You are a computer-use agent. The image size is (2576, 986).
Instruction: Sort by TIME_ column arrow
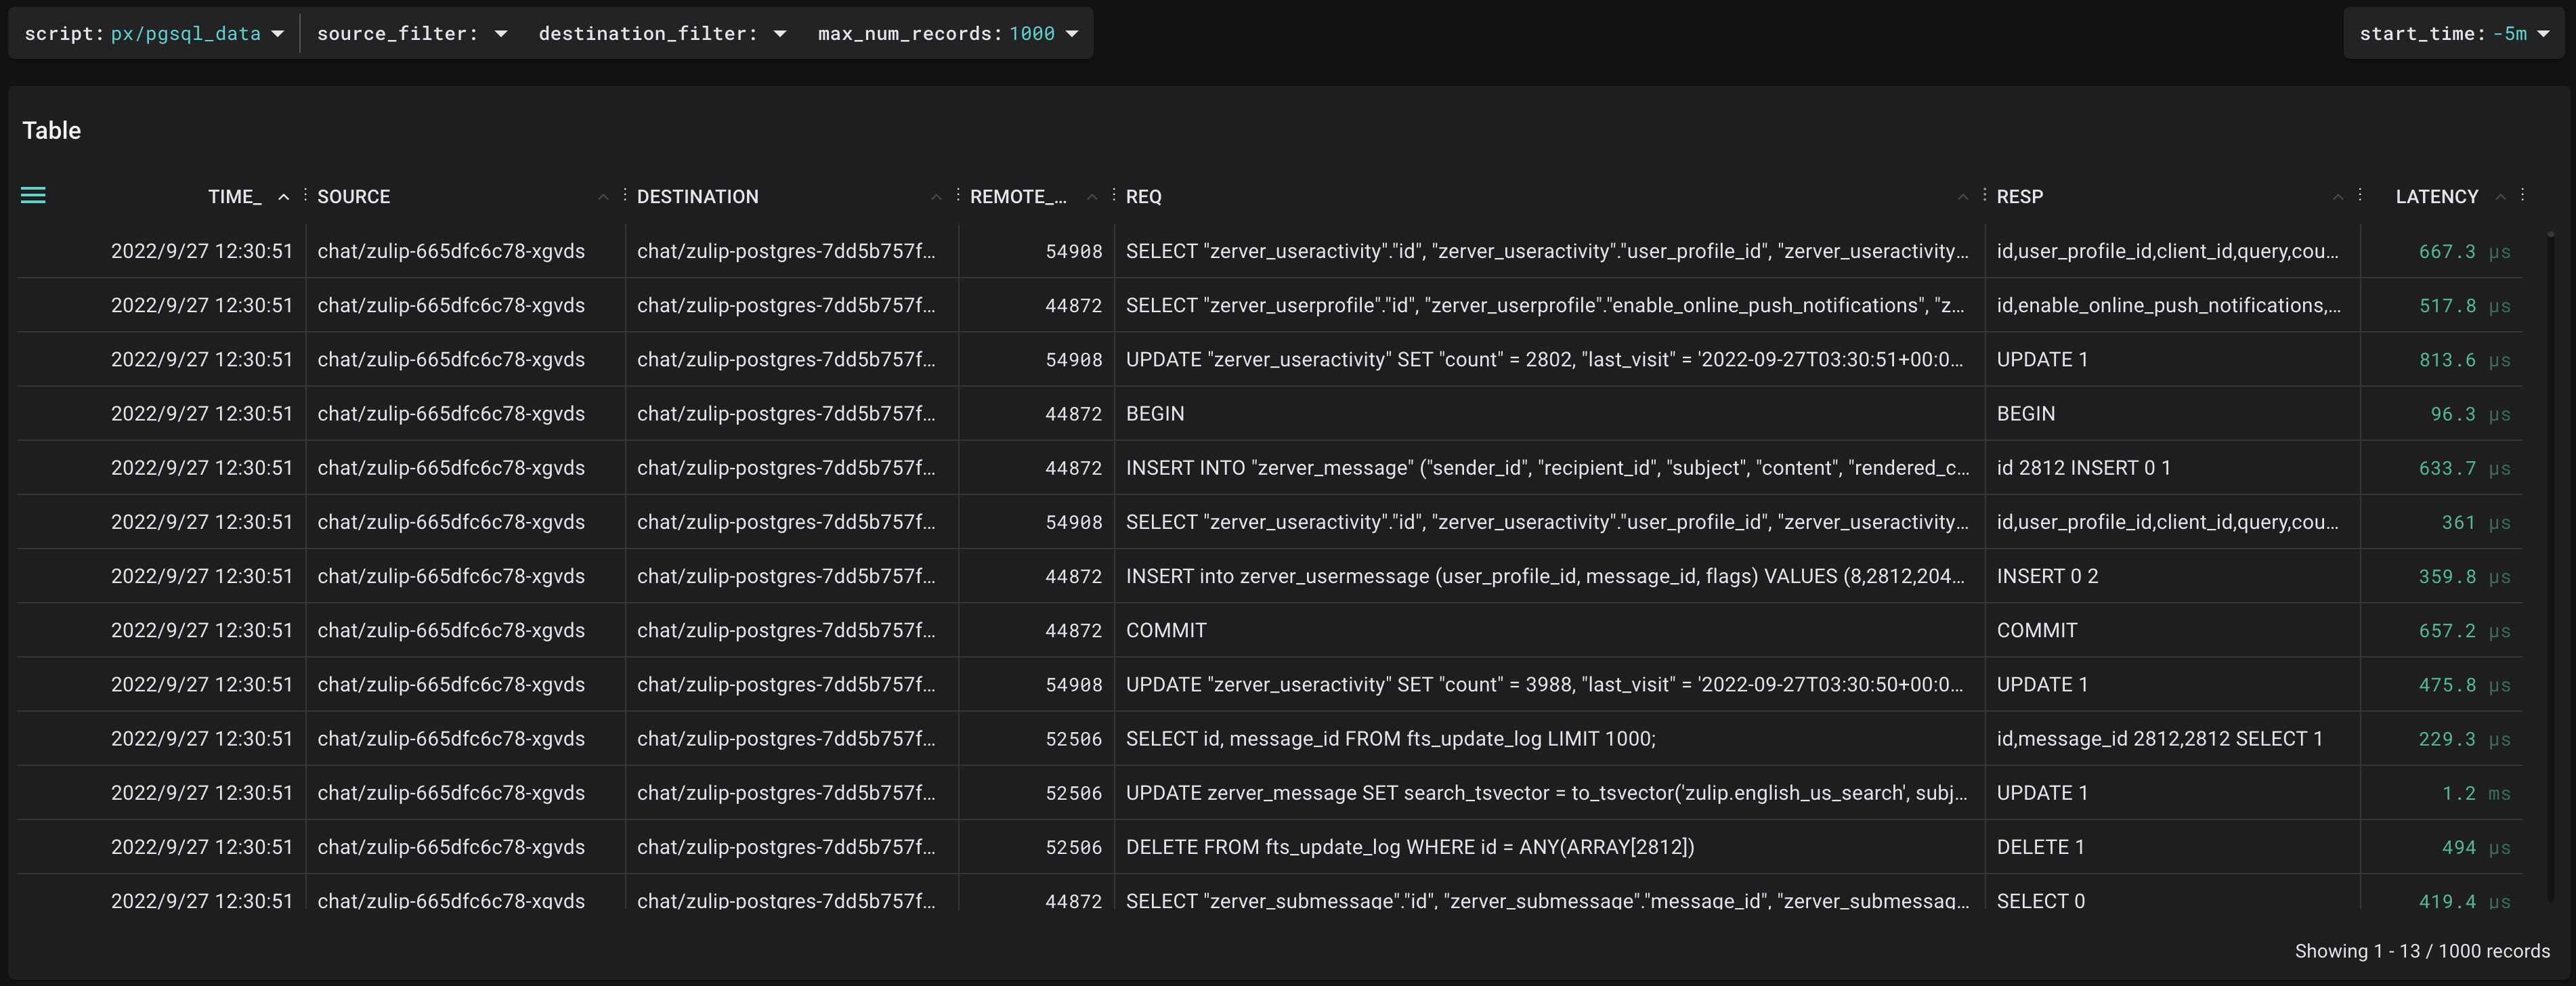tap(284, 197)
